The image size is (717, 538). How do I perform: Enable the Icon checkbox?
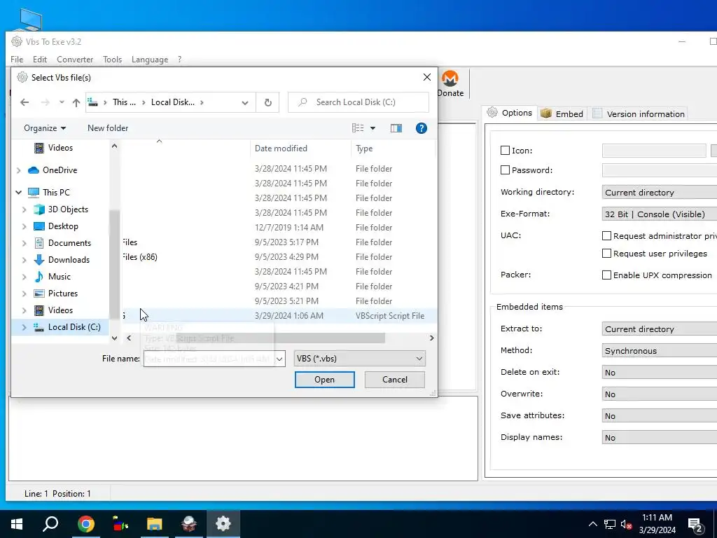tap(505, 151)
